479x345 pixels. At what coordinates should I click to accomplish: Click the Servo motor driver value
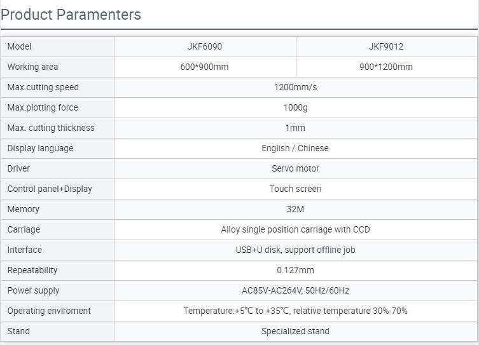point(295,168)
